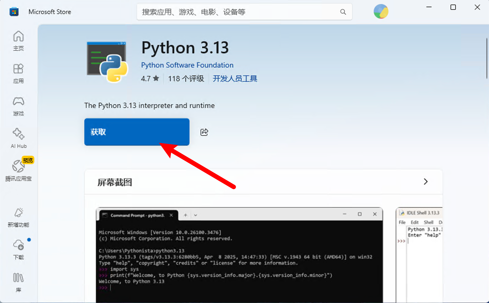Click the Microsoft Store logo icon
Viewport: 489px width, 303px height.
point(14,12)
